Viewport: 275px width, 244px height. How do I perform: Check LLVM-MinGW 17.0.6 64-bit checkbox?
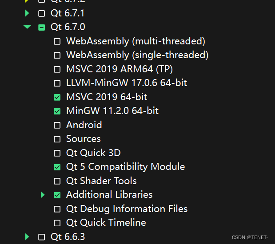tap(57, 83)
